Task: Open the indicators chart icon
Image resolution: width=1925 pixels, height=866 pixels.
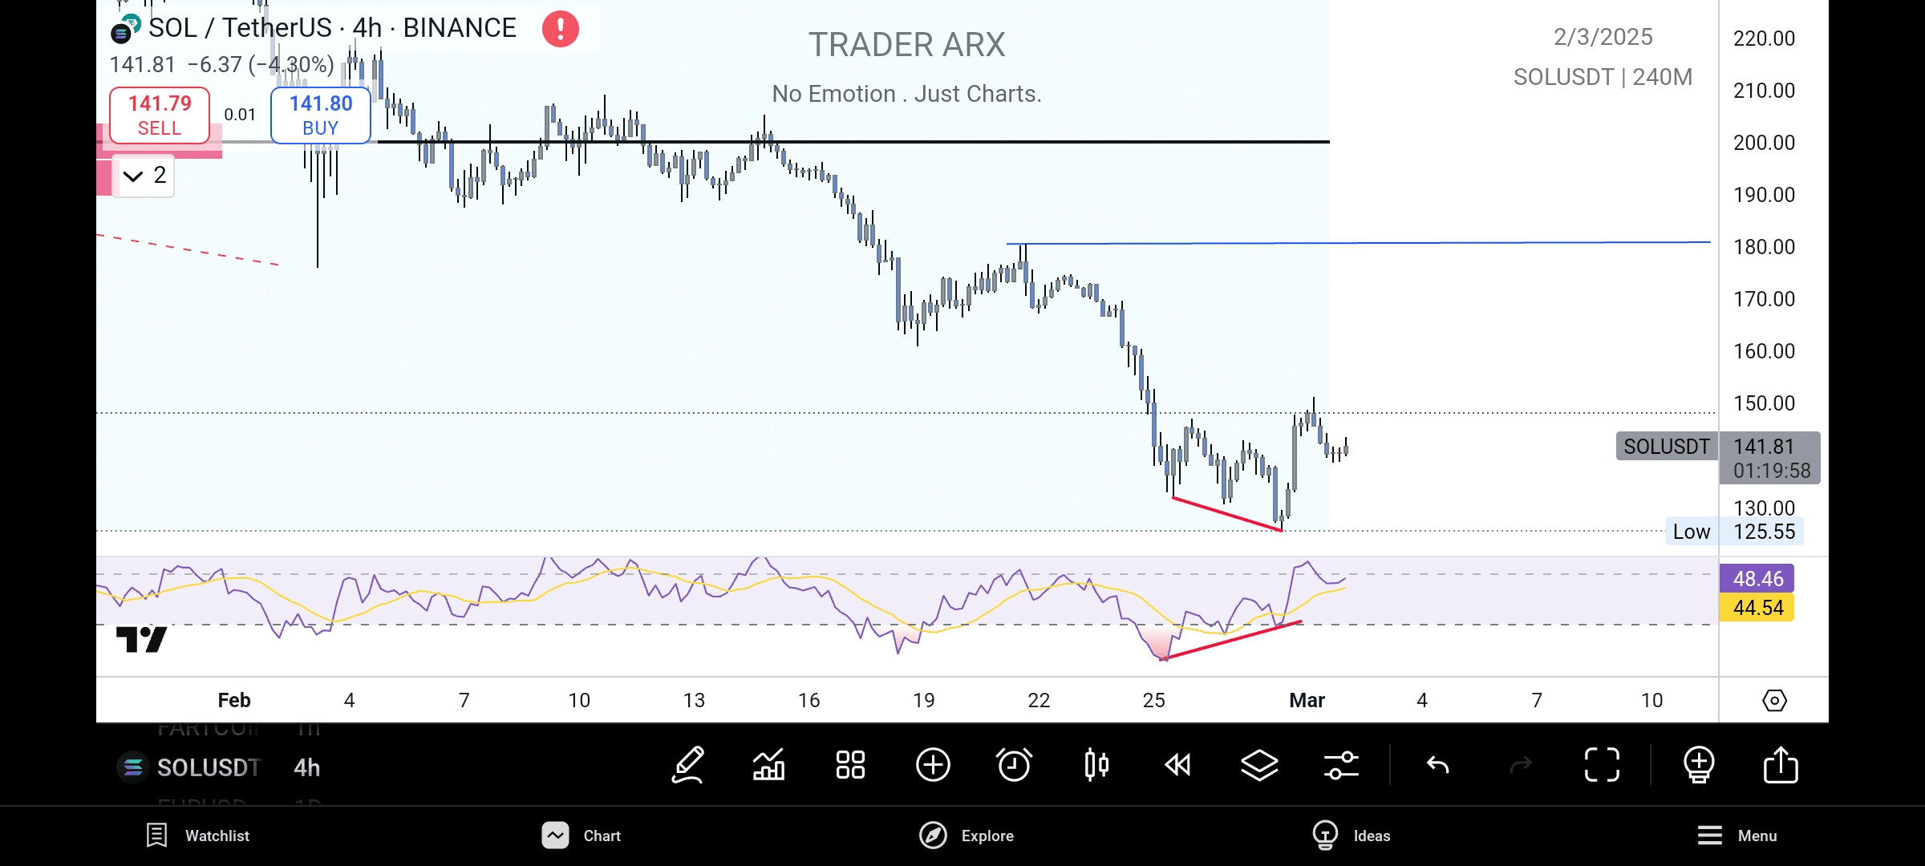Action: 768,765
